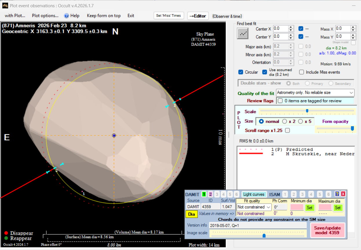The image size is (361, 250).
Task: Click the Save/update model 4359 button
Action: (327, 230)
